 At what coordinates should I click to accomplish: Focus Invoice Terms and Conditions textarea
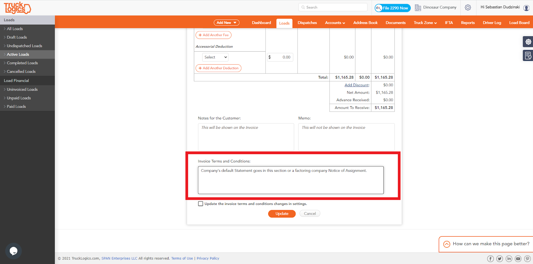point(291,180)
